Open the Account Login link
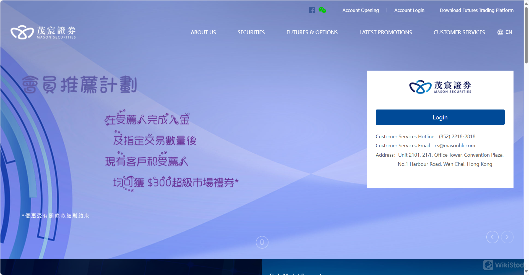 tap(409, 10)
